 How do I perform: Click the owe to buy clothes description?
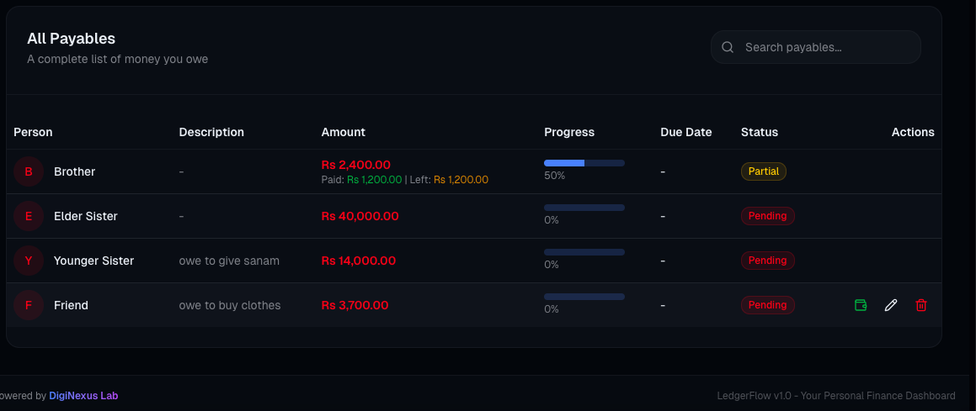pyautogui.click(x=230, y=305)
